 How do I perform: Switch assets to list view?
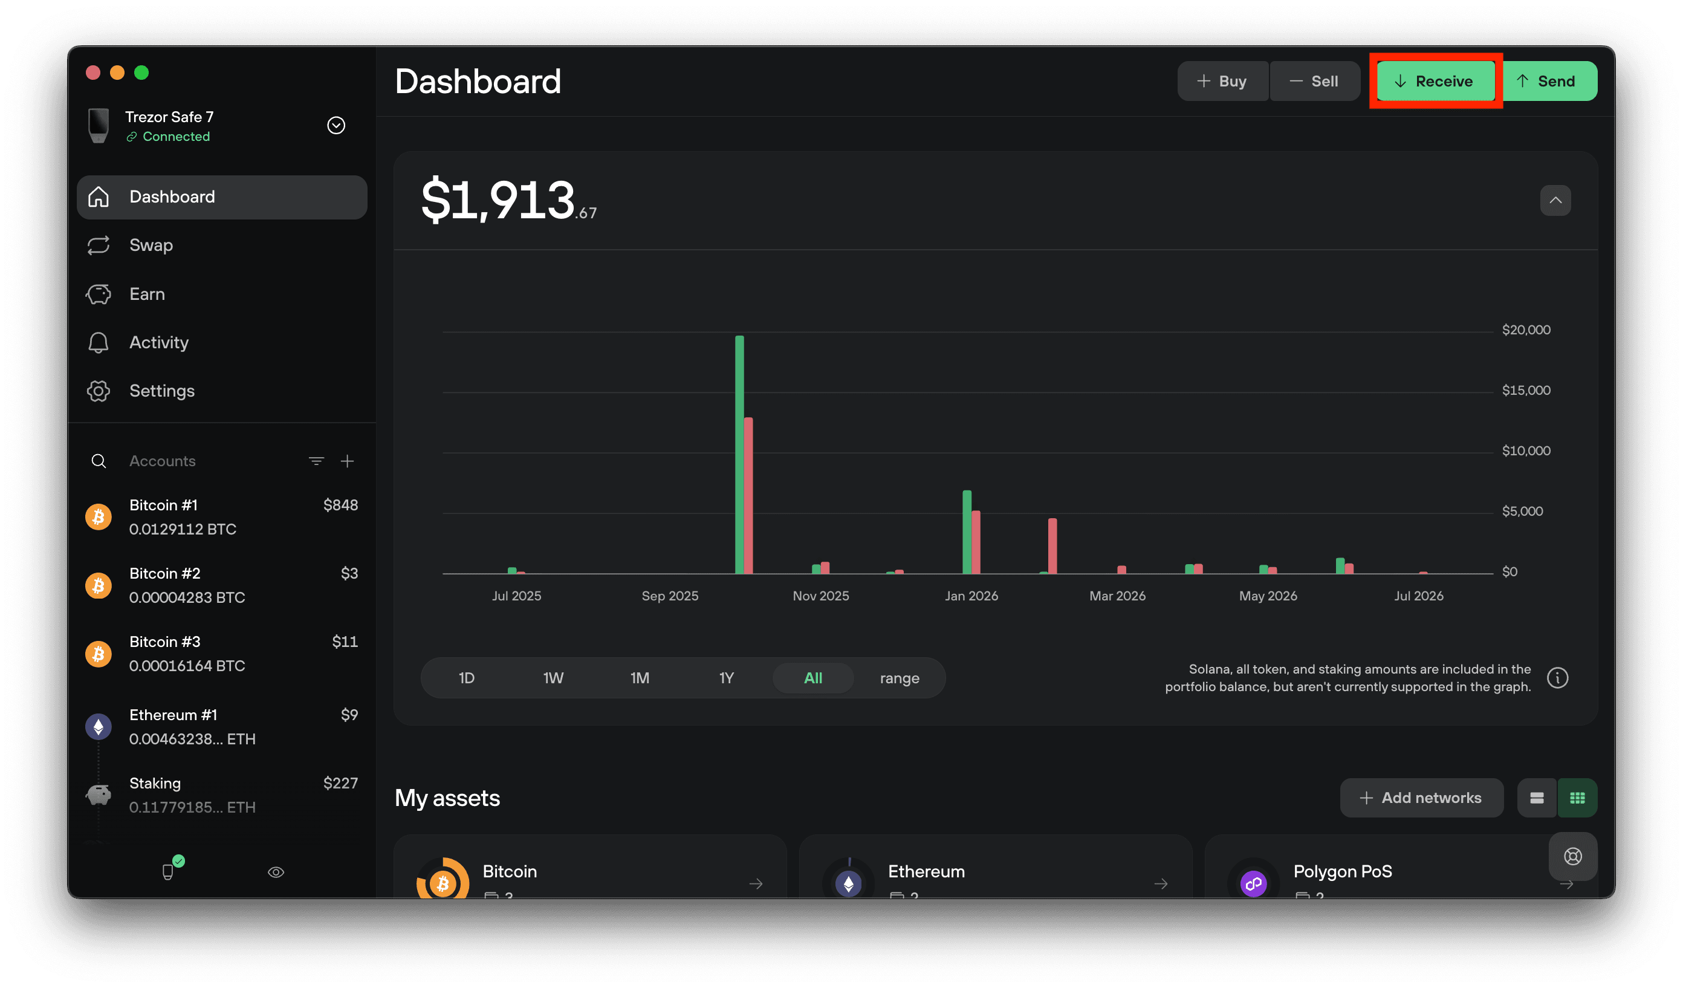pos(1537,798)
